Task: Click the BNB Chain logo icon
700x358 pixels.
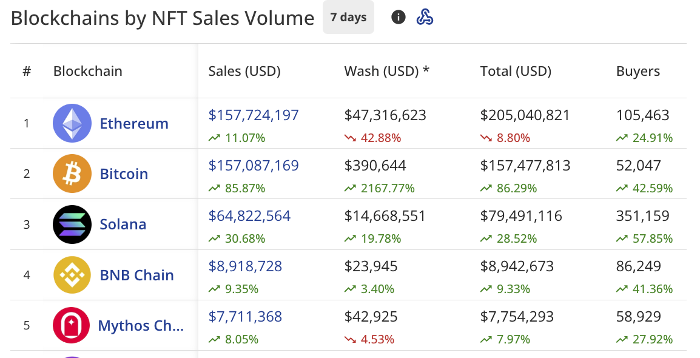Action: click(72, 275)
